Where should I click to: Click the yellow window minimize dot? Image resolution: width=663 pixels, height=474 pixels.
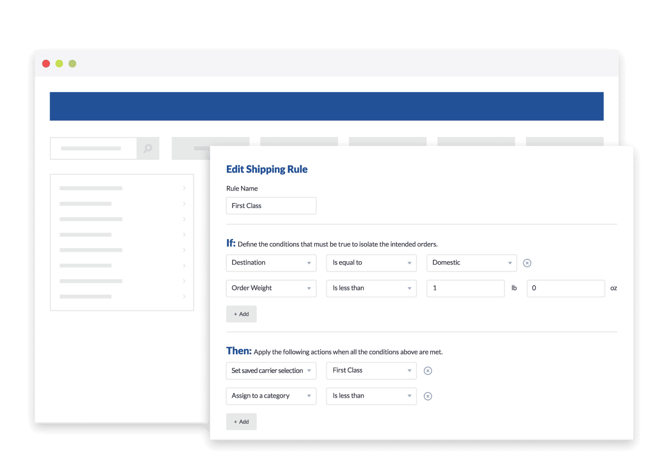click(x=59, y=64)
